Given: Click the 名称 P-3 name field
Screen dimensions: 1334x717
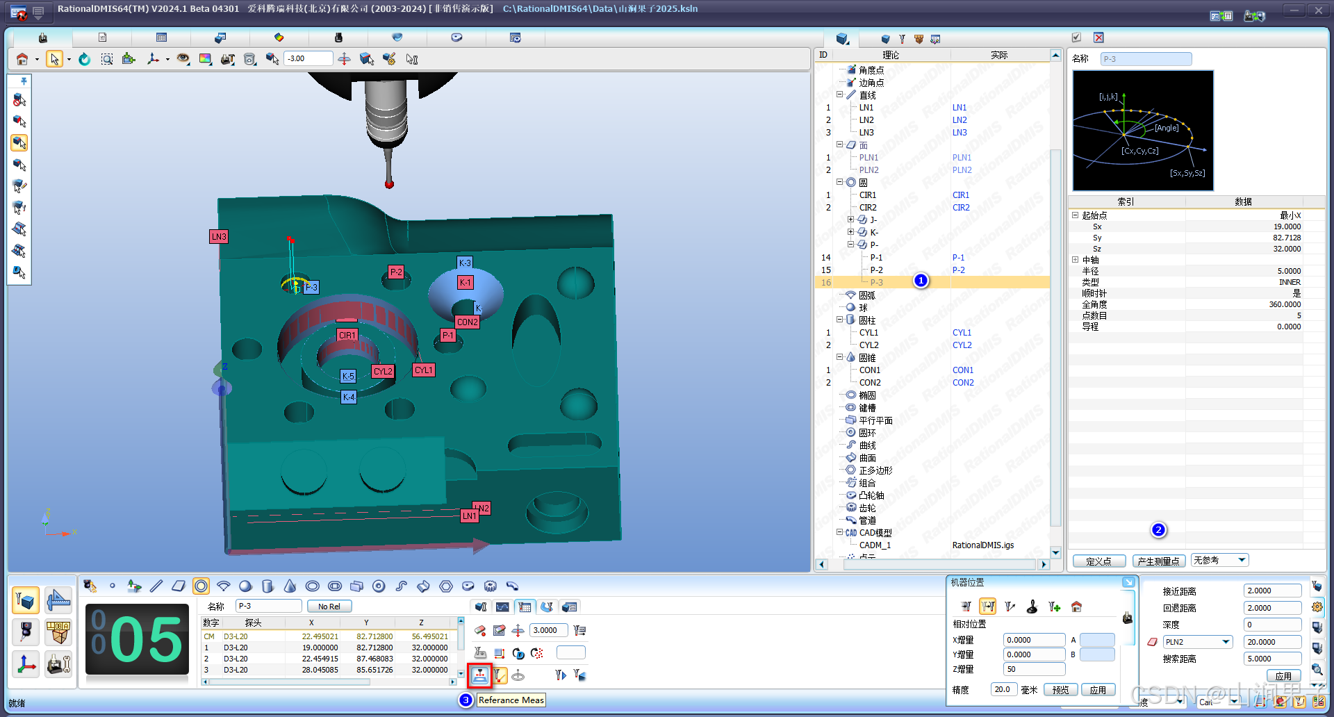Looking at the screenshot, I should [x=268, y=606].
